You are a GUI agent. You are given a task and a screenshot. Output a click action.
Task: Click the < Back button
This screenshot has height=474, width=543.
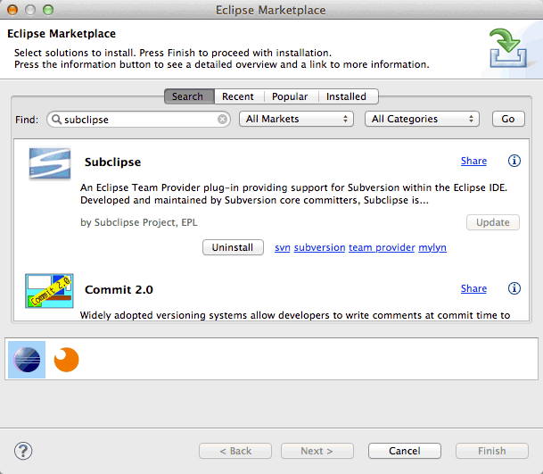click(235, 451)
